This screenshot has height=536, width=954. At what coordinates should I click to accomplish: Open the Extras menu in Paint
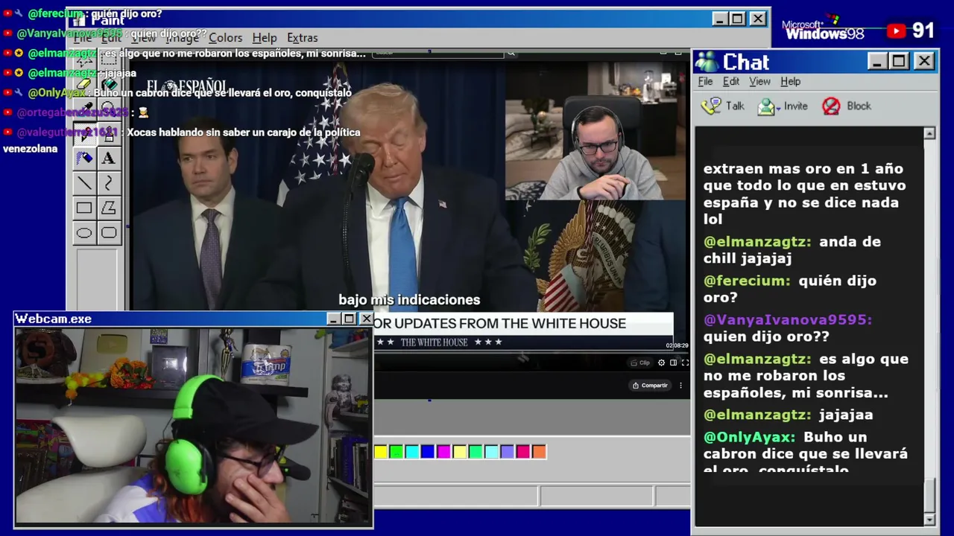point(302,37)
